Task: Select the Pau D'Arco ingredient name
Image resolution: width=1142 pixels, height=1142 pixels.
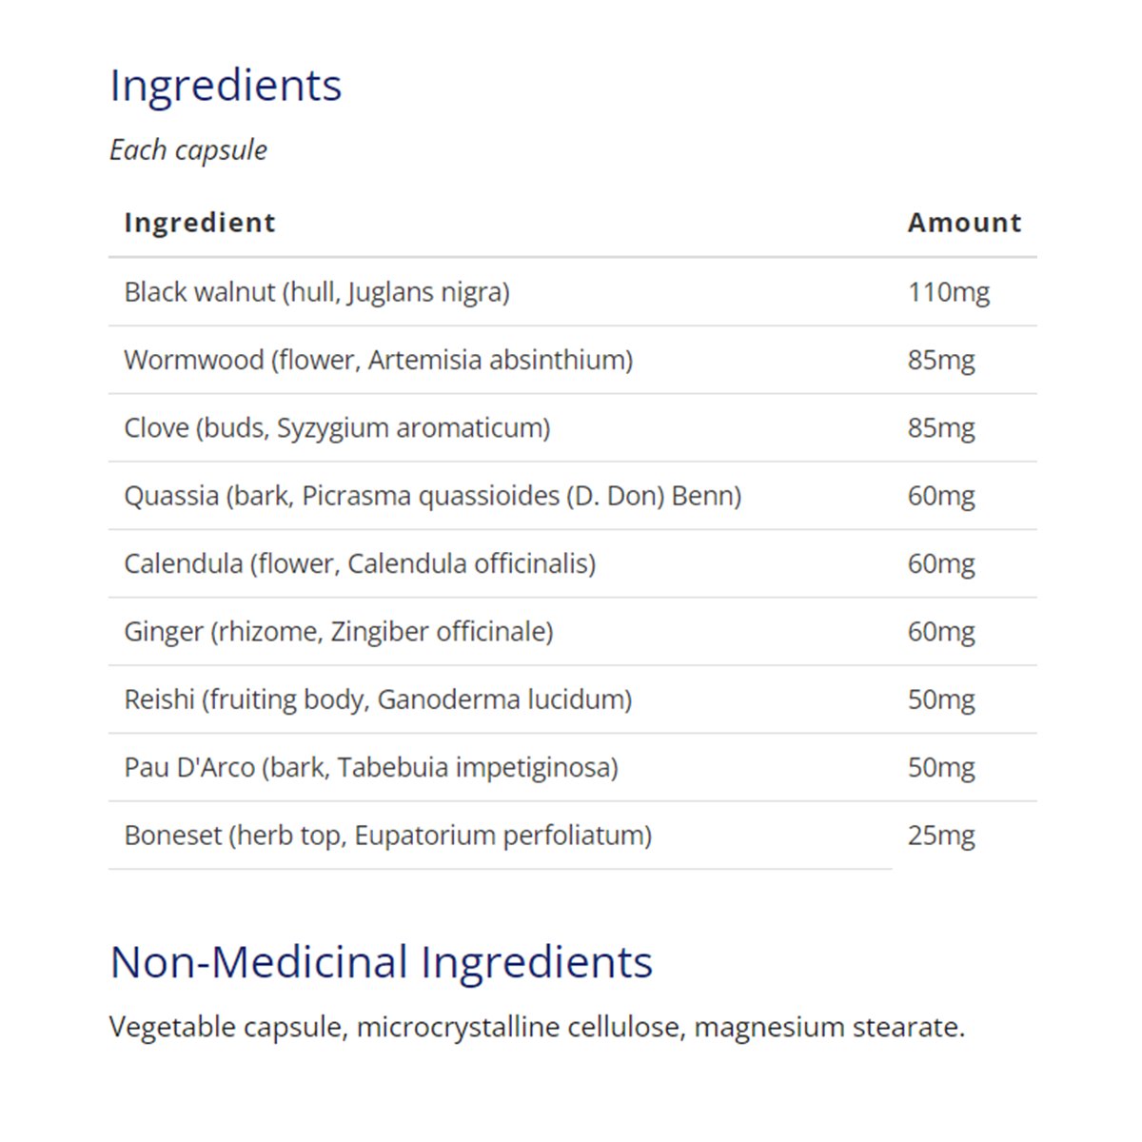Action: pyautogui.click(x=371, y=768)
